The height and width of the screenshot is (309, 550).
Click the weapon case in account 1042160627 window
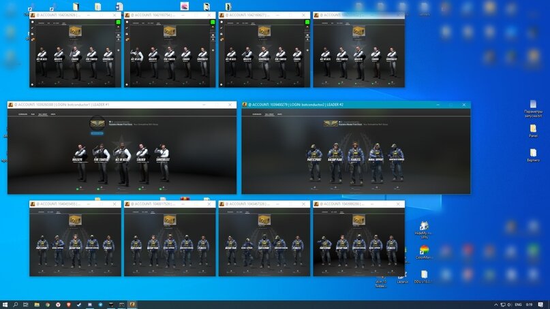coord(264,31)
